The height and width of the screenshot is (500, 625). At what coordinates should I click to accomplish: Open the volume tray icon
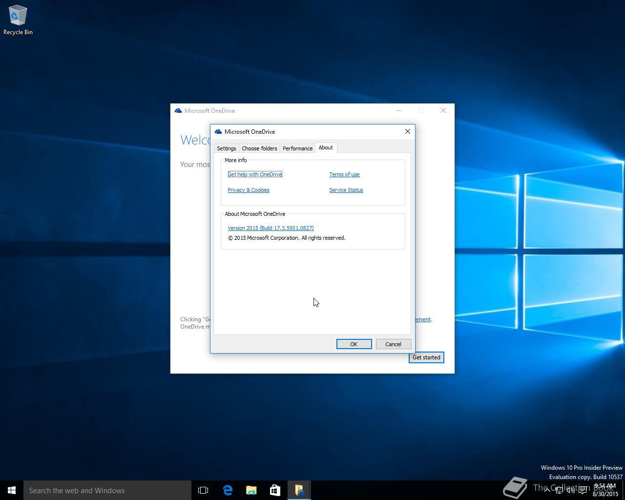point(570,490)
